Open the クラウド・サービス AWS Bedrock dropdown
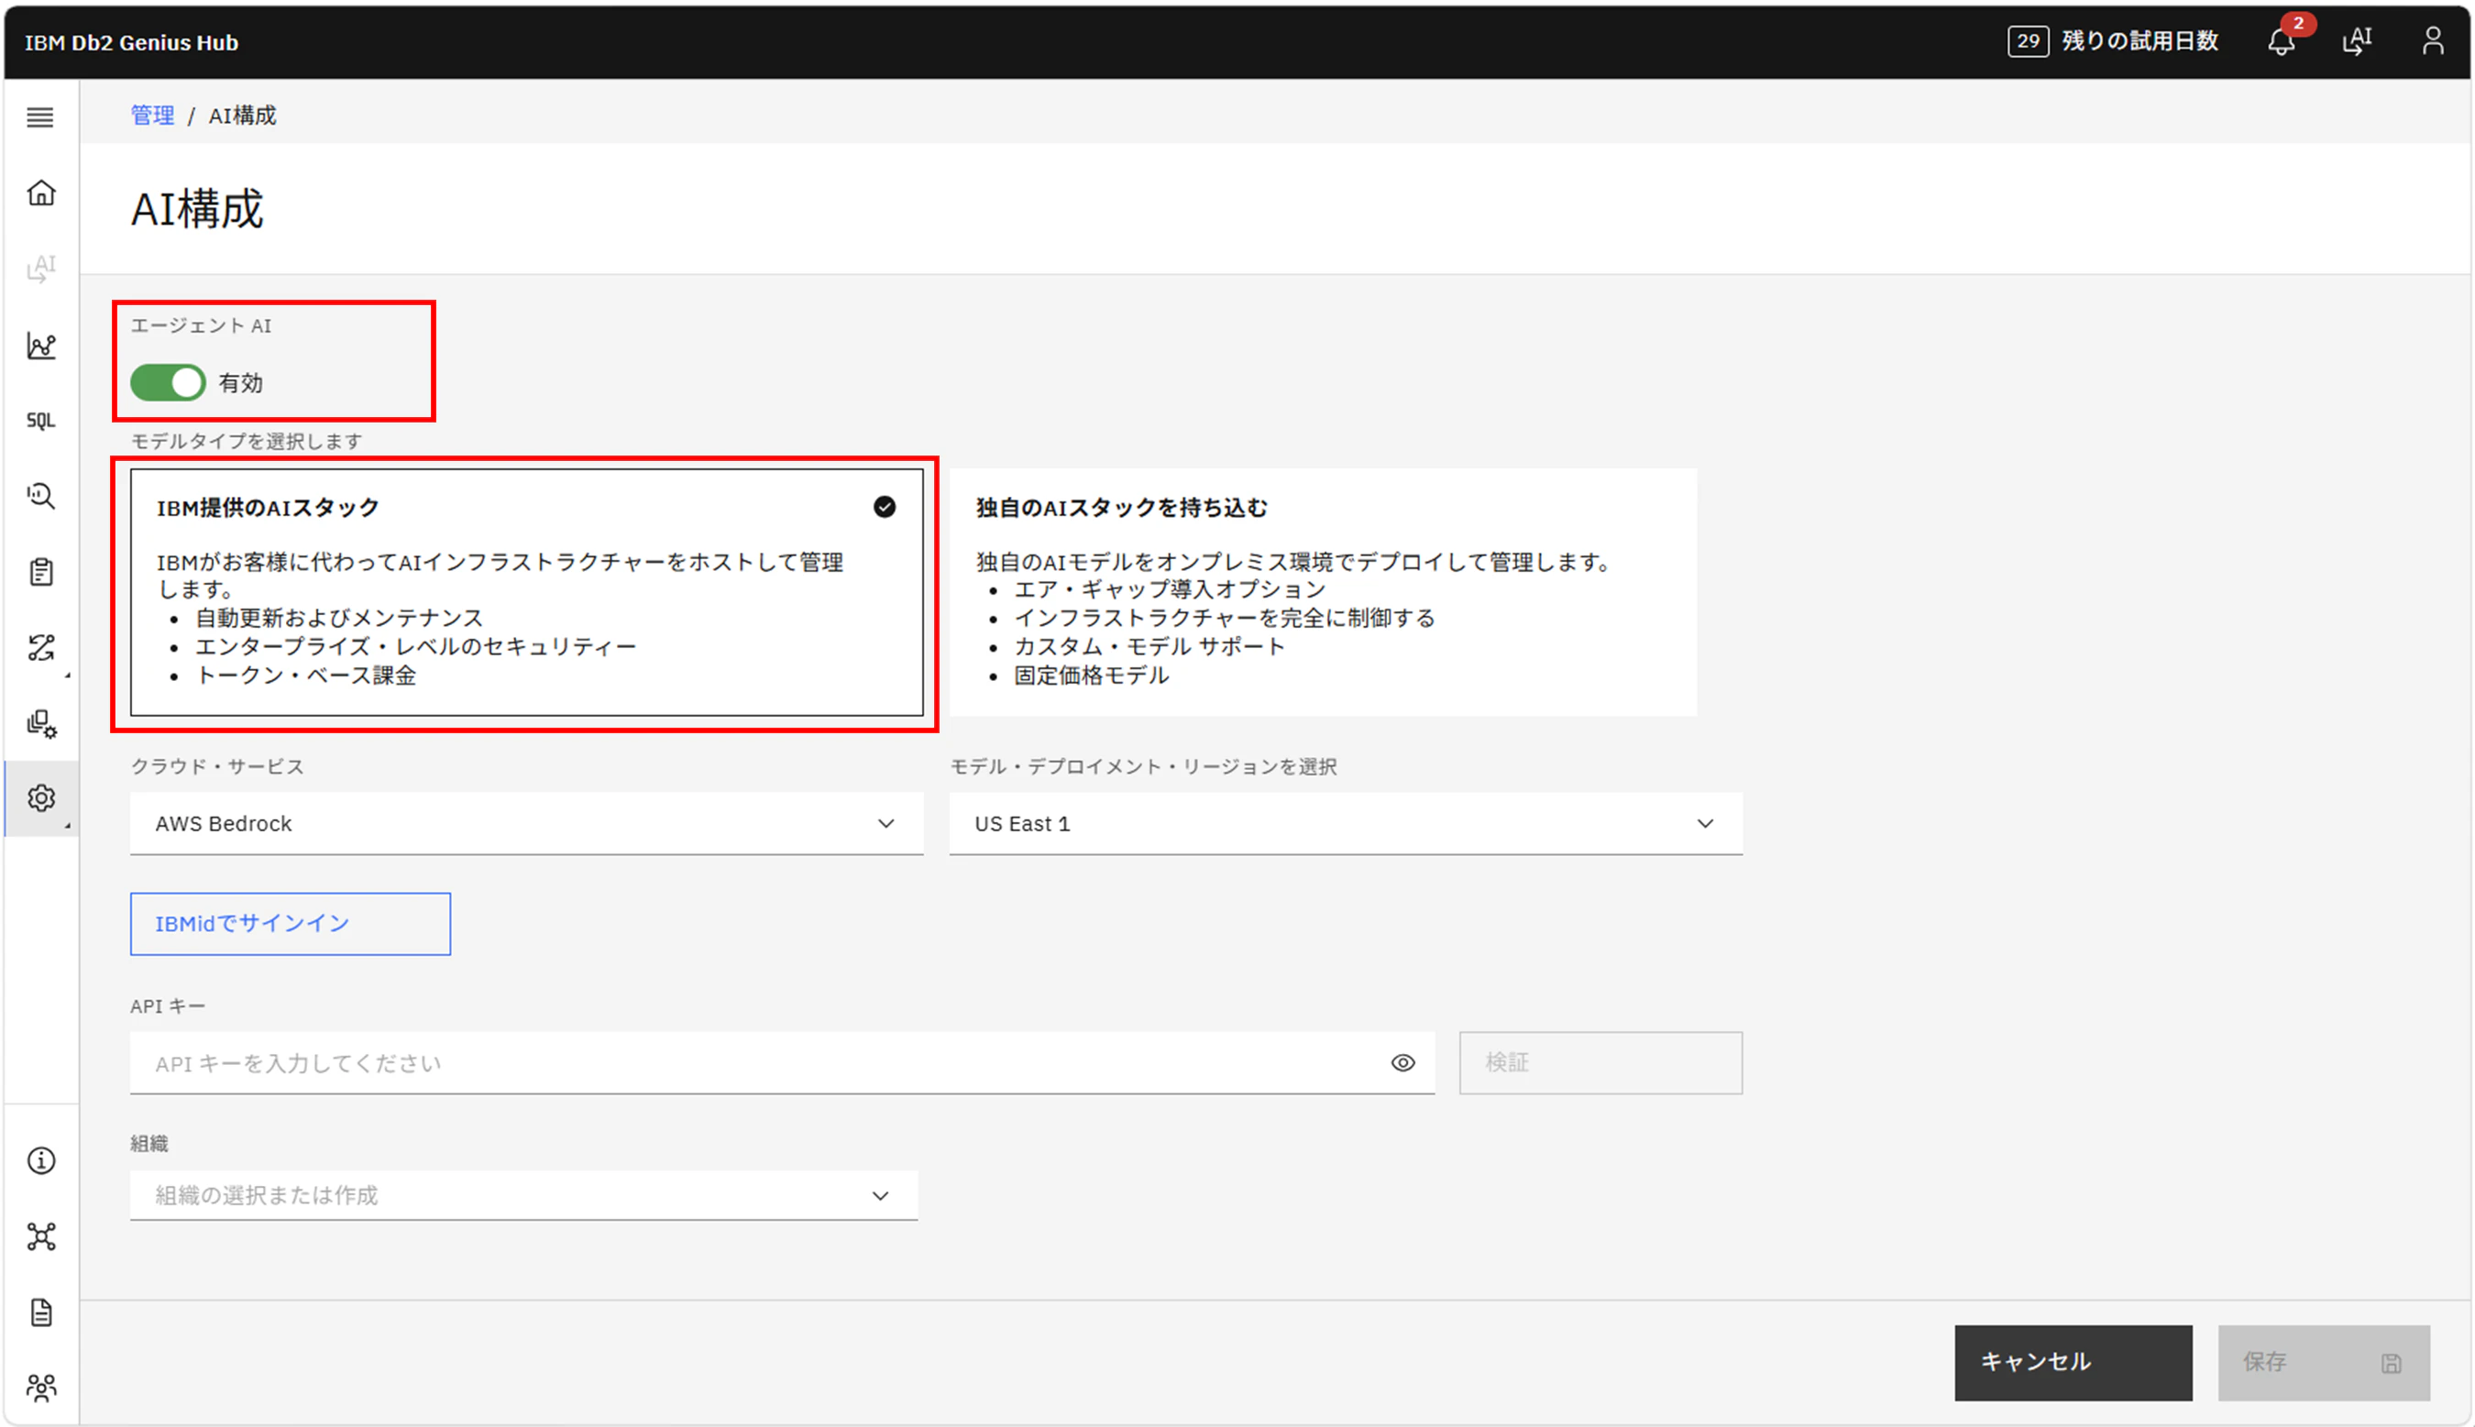 [x=526, y=823]
